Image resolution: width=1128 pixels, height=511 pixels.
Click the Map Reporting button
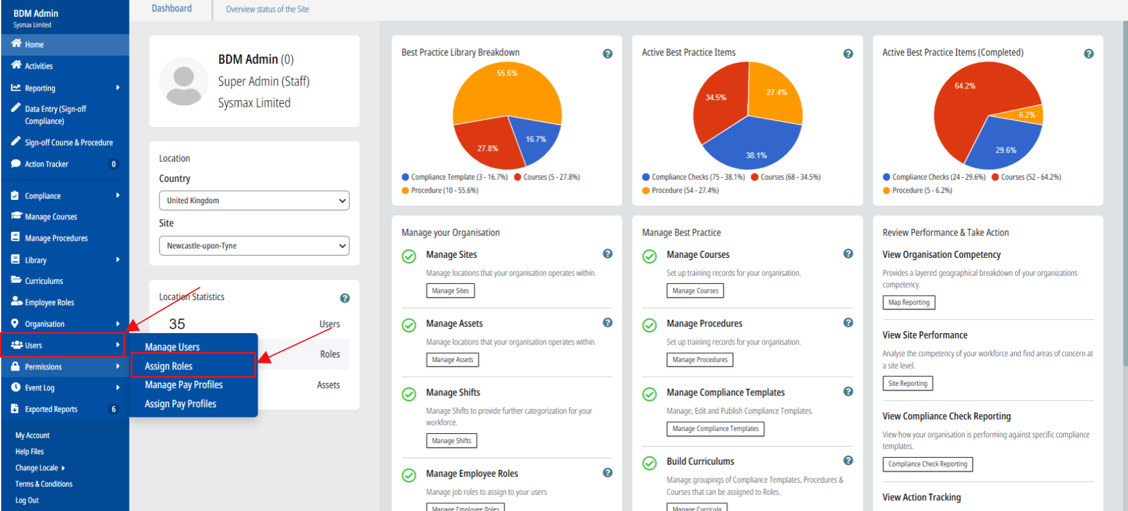908,302
